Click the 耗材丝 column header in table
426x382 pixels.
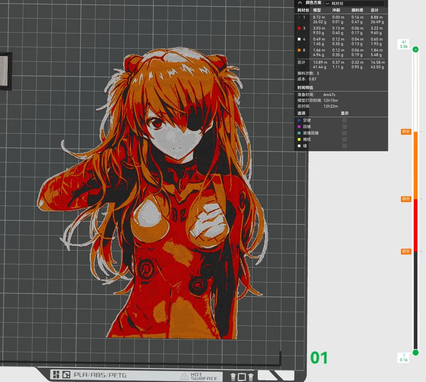(303, 10)
